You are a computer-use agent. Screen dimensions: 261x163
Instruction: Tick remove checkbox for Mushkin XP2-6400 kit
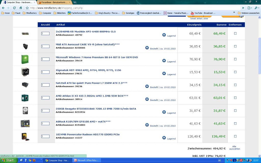point(235,33)
